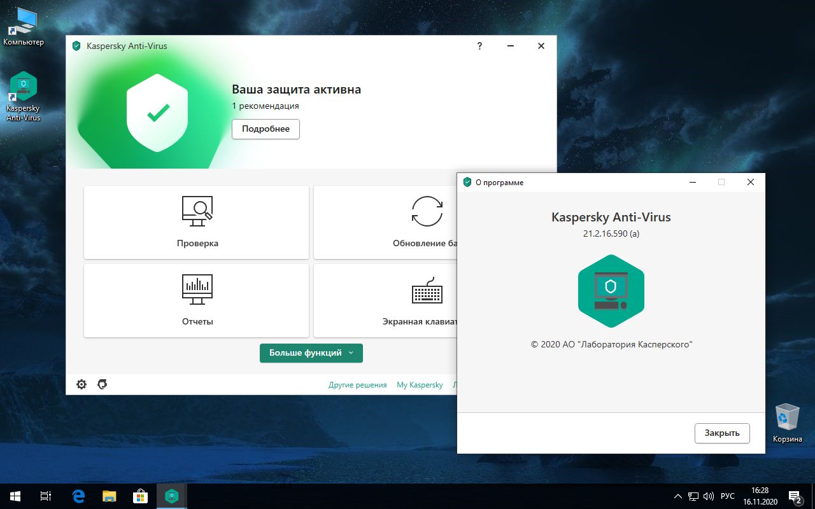Viewport: 815px width, 509px height.
Task: Click the support headset icon in Kaspersky
Action: click(x=102, y=384)
